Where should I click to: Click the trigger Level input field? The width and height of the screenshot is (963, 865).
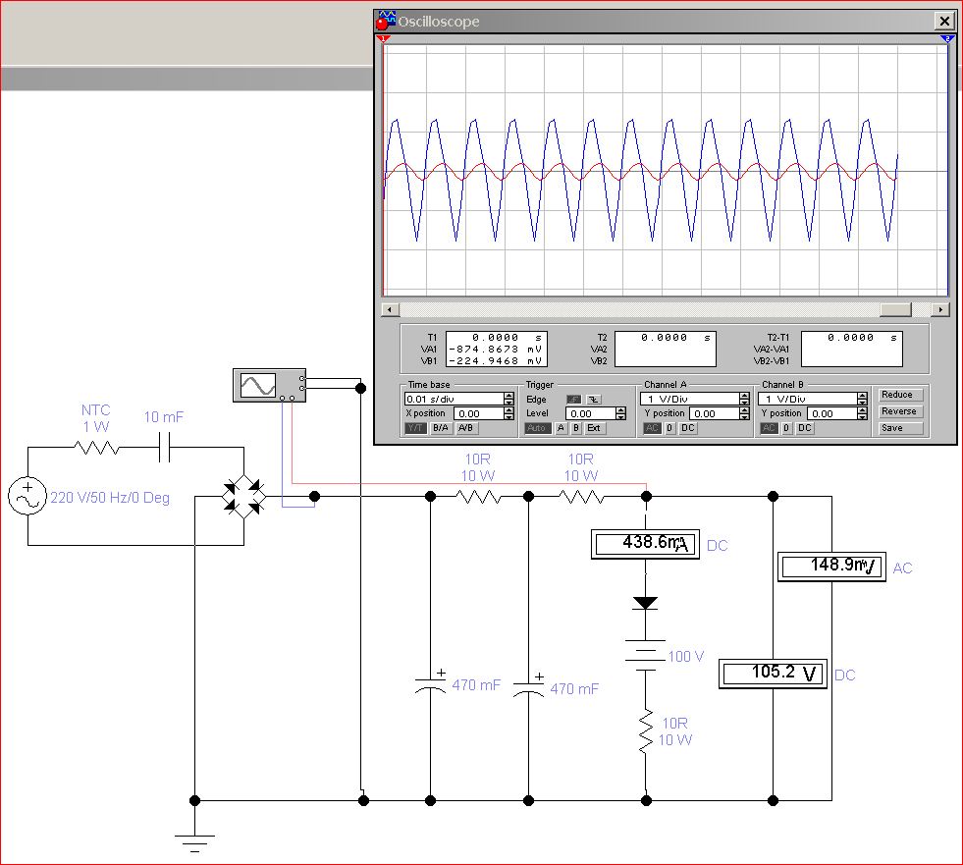point(591,414)
